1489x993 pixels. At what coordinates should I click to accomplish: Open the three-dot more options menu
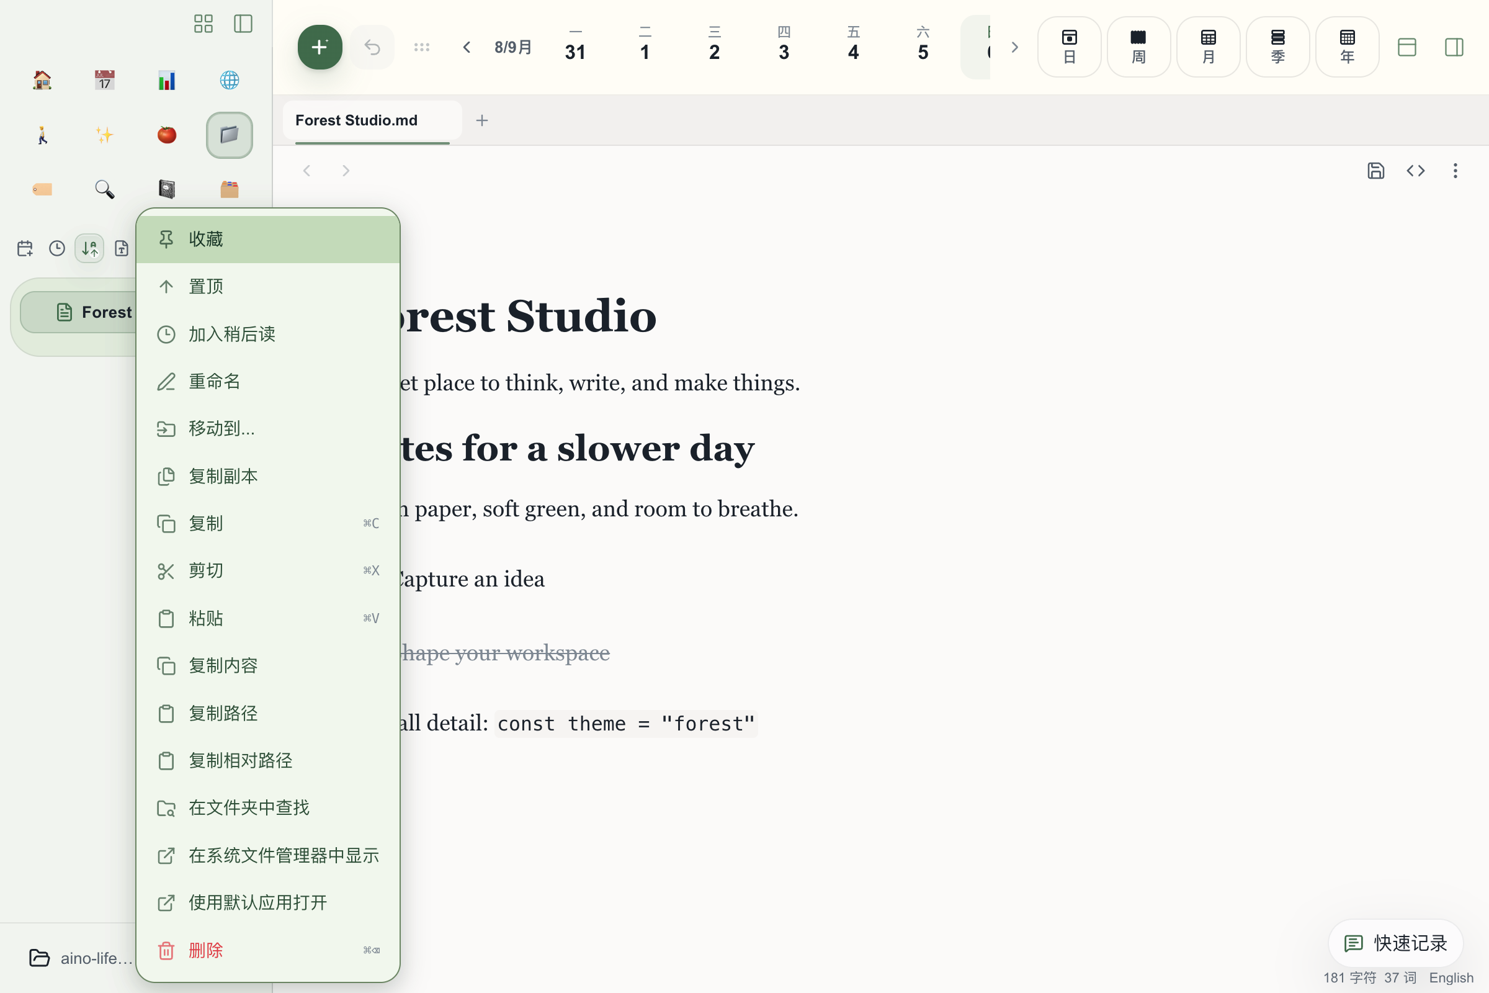click(1455, 170)
